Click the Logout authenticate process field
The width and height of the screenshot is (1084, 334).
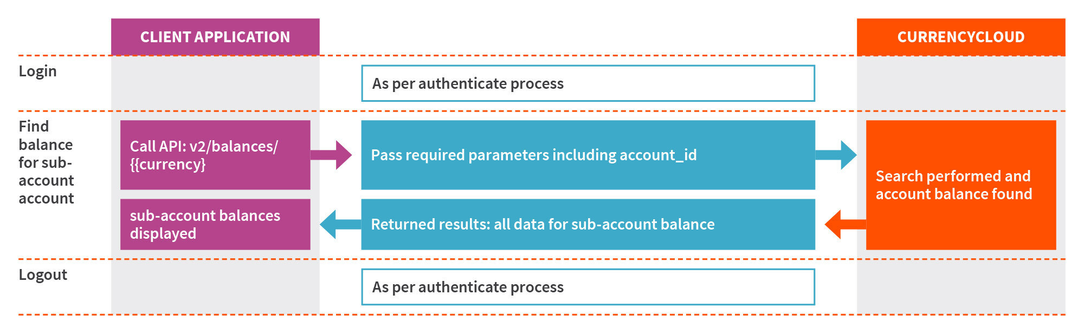588,287
